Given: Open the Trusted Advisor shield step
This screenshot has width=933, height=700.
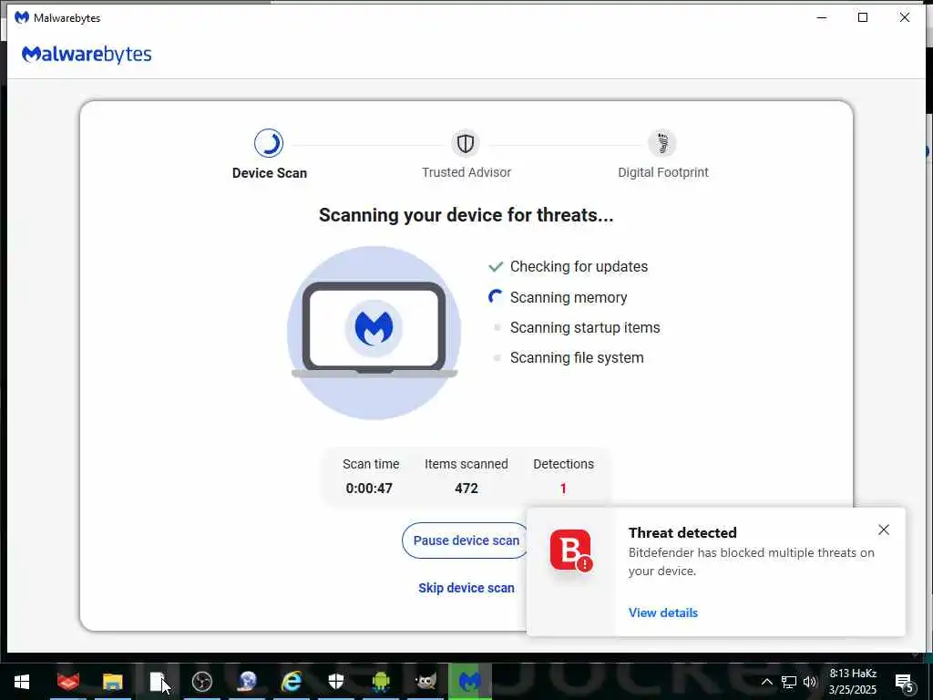Looking at the screenshot, I should pos(466,143).
